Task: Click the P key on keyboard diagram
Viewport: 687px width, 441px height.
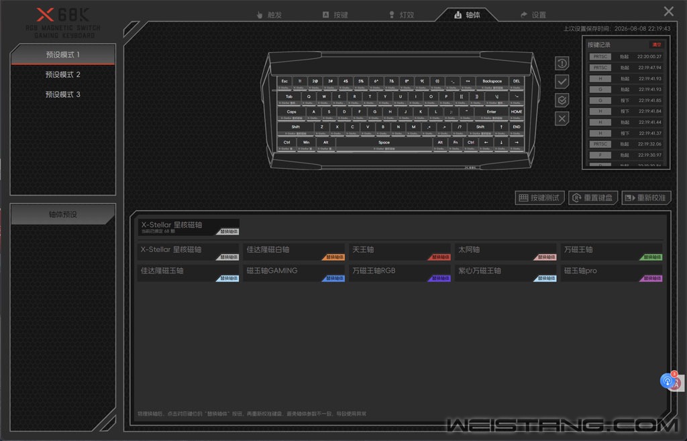Action: pos(446,98)
